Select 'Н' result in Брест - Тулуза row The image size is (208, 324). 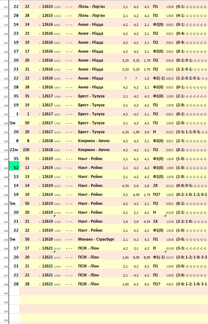coord(155,132)
